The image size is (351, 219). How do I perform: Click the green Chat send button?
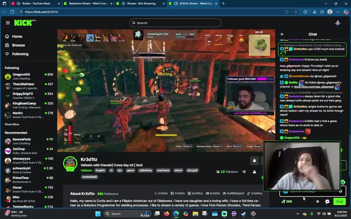click(339, 201)
